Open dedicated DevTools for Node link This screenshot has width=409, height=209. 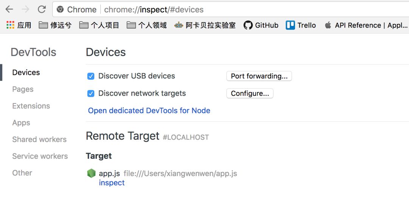pyautogui.click(x=149, y=111)
